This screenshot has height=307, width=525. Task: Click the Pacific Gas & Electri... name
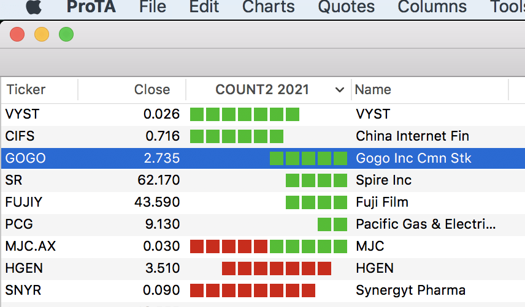click(426, 224)
